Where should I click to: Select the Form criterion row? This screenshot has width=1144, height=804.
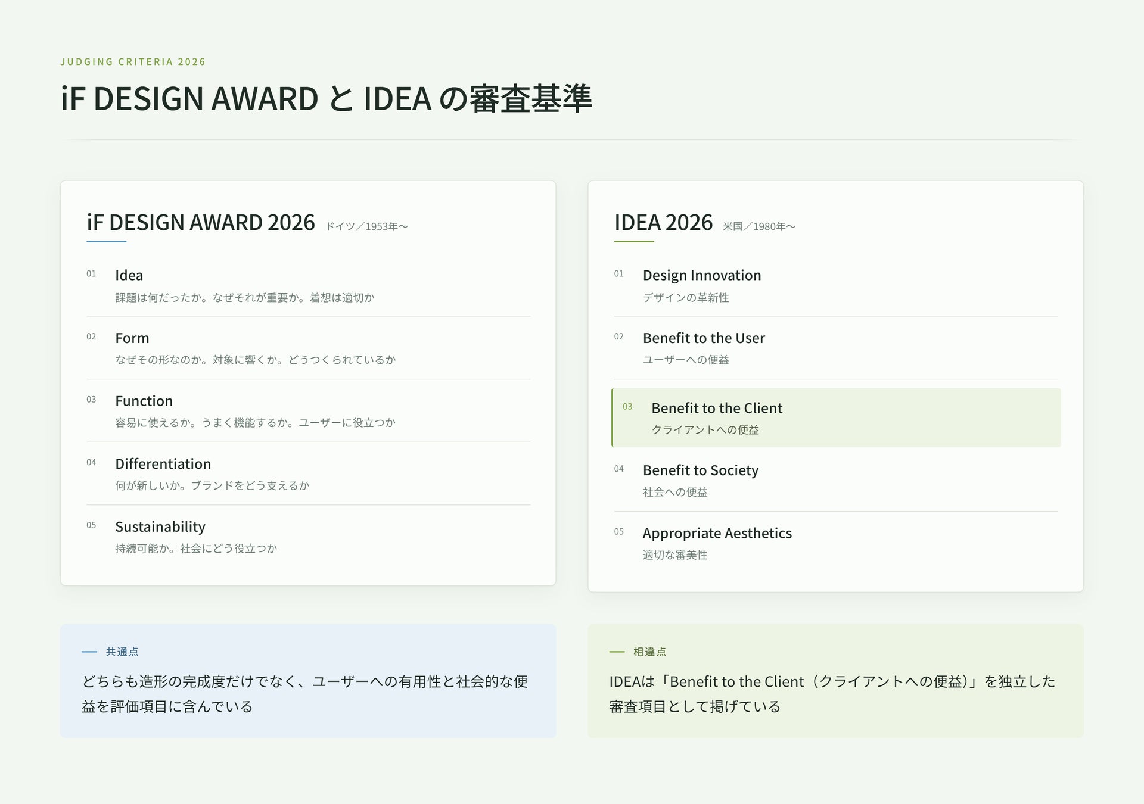(x=308, y=348)
